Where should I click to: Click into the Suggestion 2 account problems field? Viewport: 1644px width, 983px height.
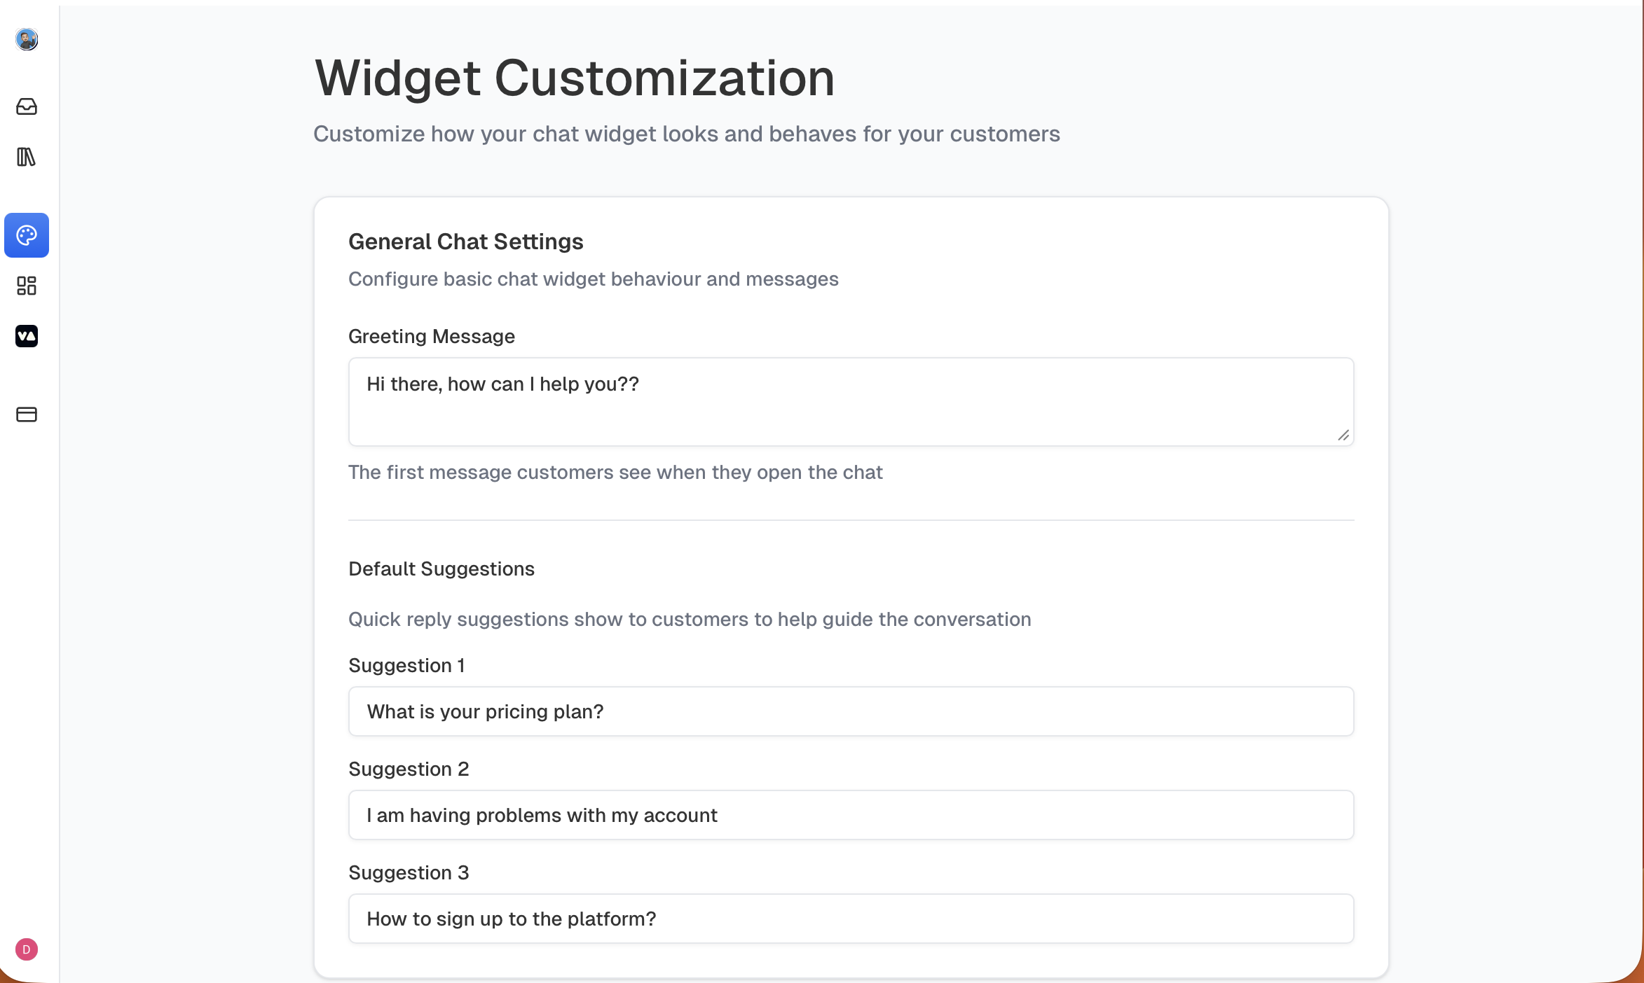(851, 815)
